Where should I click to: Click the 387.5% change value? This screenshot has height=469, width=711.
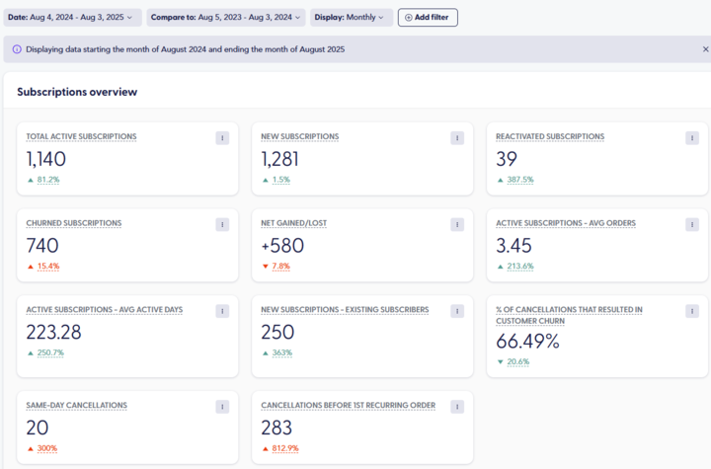[x=520, y=180]
